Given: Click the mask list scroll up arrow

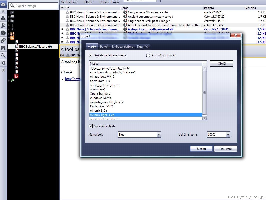Looking at the screenshot, I should point(204,68).
